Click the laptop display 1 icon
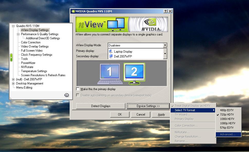The width and height of the screenshot is (249, 152). point(110,74)
